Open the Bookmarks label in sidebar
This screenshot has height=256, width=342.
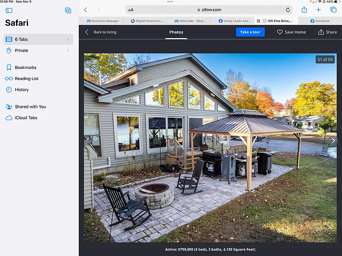click(25, 68)
